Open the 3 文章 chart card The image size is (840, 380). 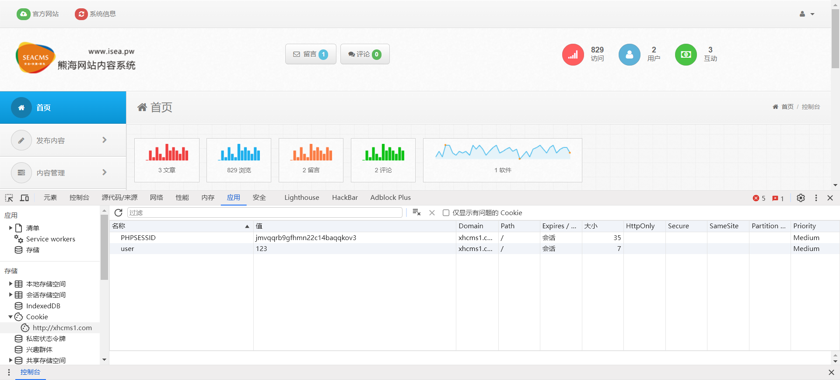coord(167,160)
